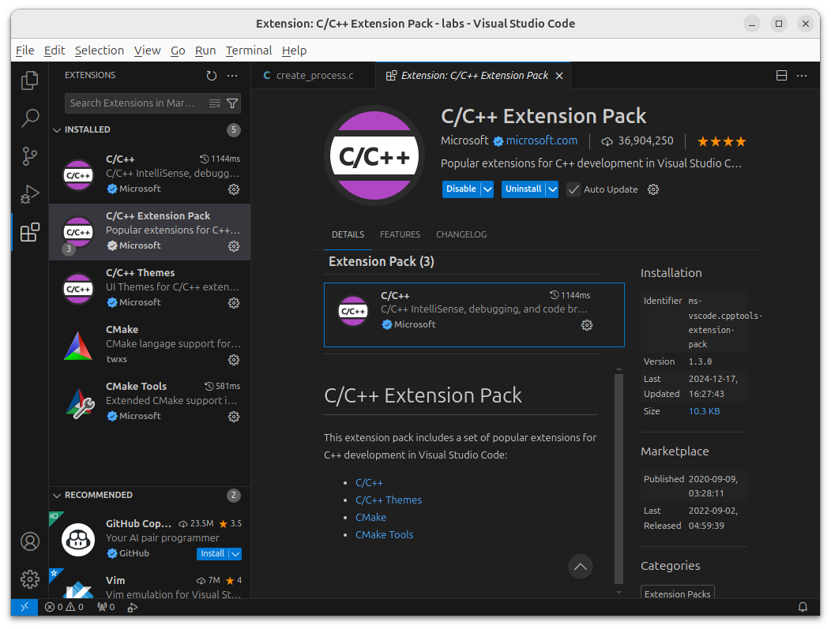Screen dimensions: 831x629
Task: Open the Accounts icon in the activity bar
Action: 29,541
